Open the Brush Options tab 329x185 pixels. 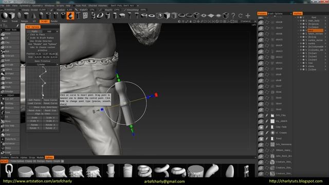pos(275,13)
